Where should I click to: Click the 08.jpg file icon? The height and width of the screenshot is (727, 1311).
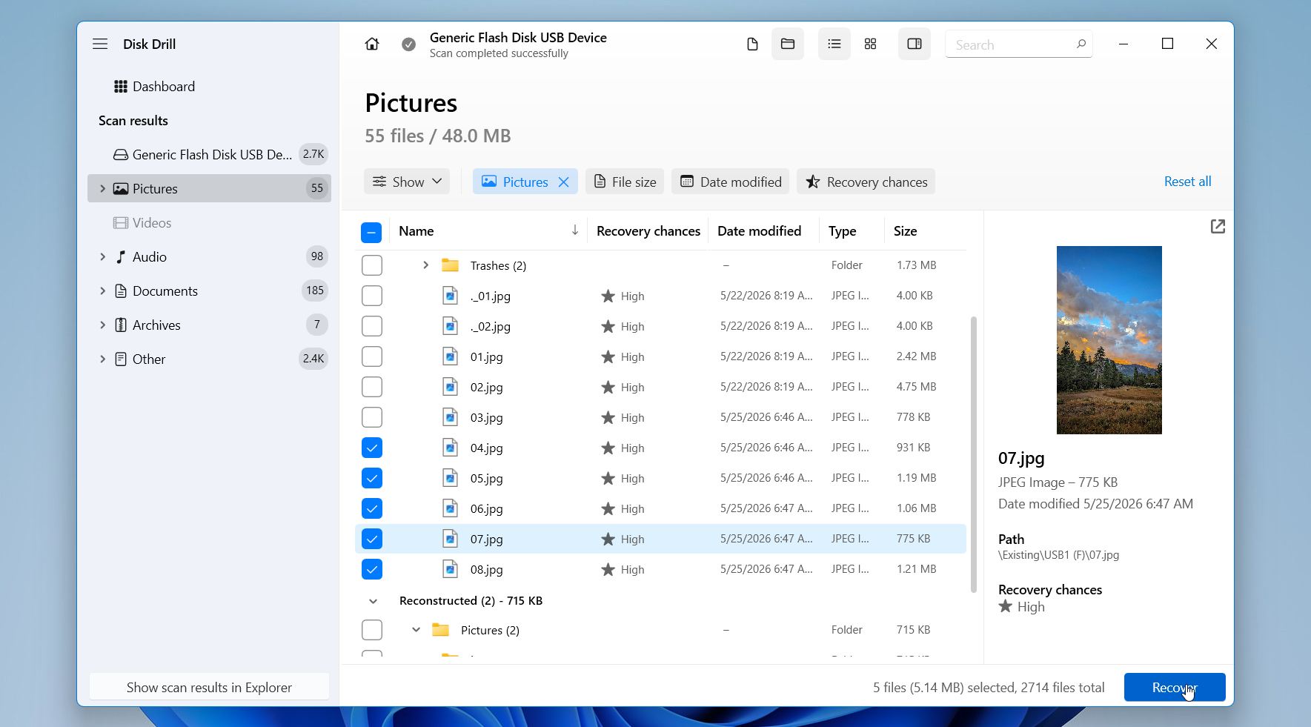(450, 569)
